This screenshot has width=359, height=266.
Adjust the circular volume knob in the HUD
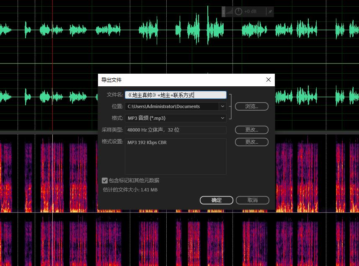tap(238, 11)
